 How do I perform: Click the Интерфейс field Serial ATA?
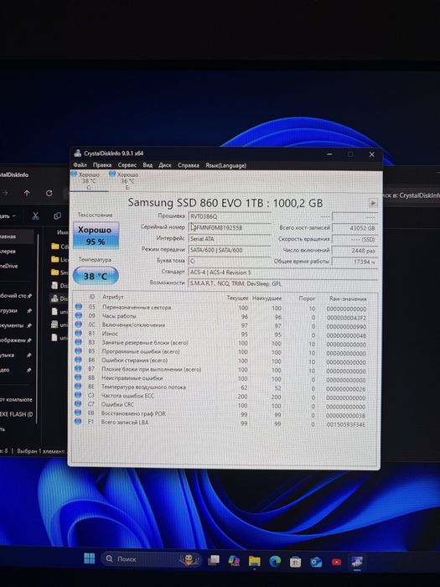pos(230,239)
